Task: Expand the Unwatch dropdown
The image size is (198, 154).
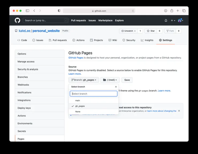Action: click(x=128, y=31)
